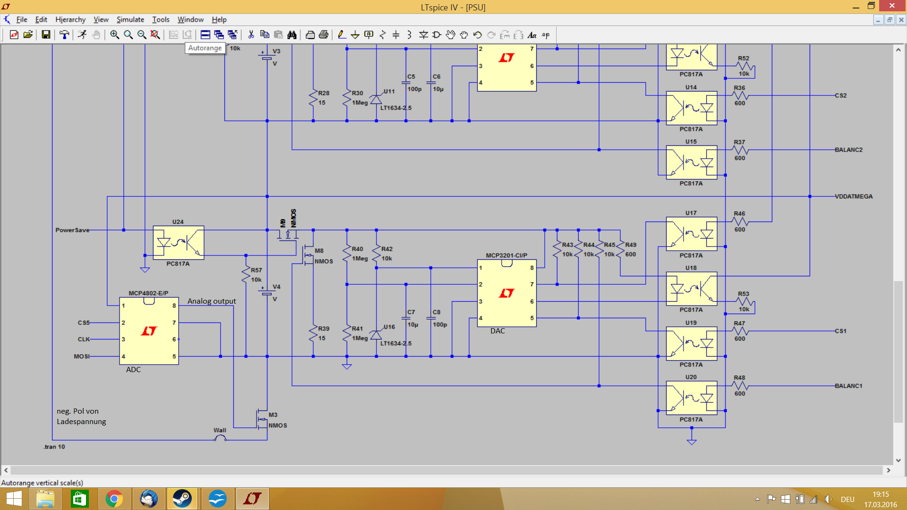This screenshot has height=510, width=907.
Task: Click the BALANC2 net label
Action: 848,150
